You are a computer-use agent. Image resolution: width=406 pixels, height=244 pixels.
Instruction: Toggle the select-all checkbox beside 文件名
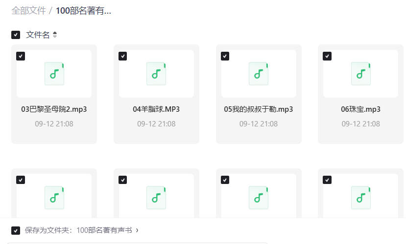16,35
